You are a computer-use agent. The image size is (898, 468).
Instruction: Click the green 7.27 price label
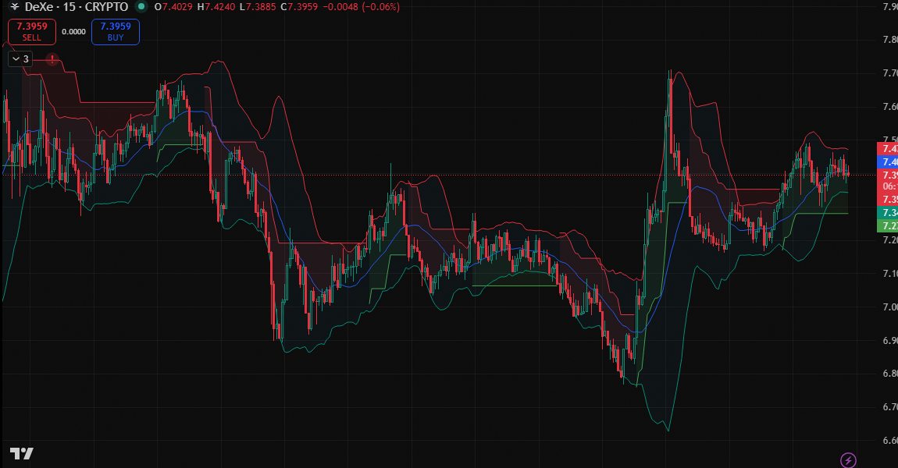pos(887,225)
